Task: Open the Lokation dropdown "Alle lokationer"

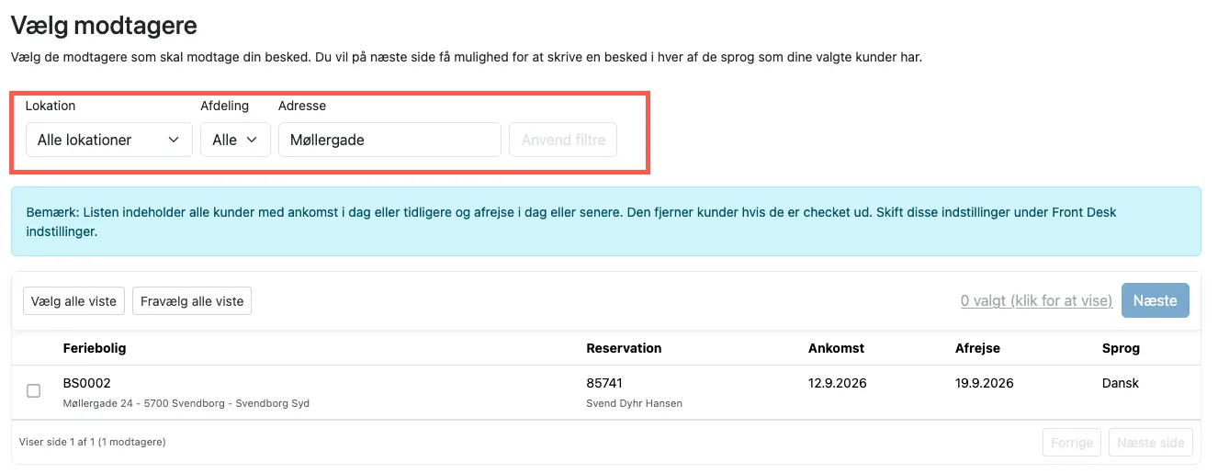Action: pyautogui.click(x=108, y=140)
